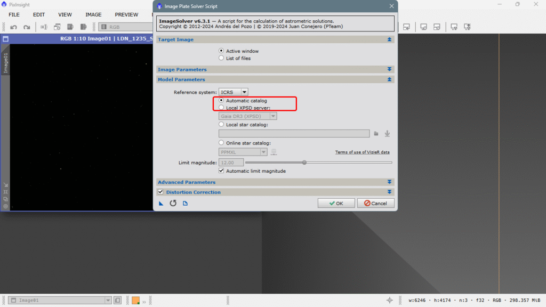This screenshot has width=546, height=307.
Task: Click the window icon in the Image01 title bar
Action: [5, 39]
